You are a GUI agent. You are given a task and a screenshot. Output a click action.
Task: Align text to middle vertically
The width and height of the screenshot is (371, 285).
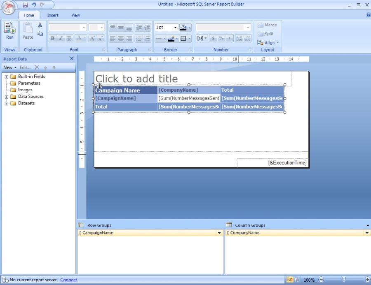click(121, 28)
